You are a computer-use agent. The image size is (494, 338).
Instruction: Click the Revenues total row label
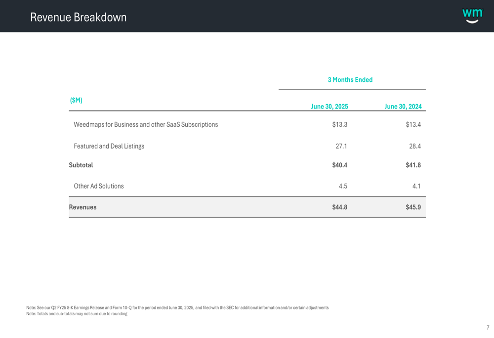[x=82, y=207]
